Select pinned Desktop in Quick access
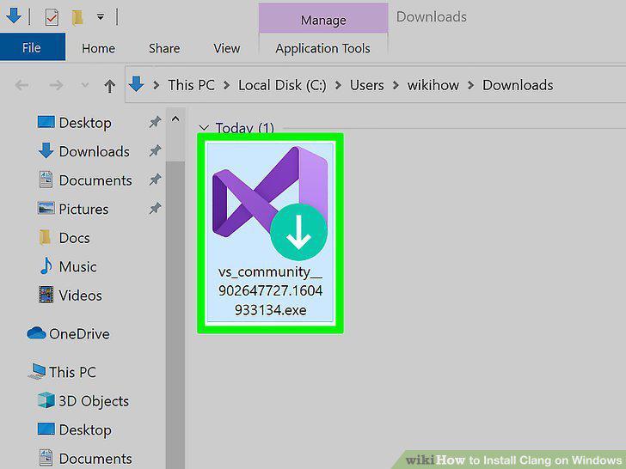626x469 pixels. (74, 123)
